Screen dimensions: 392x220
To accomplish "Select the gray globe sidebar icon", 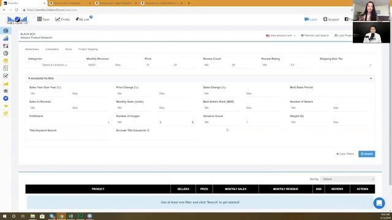I will pos(6,53).
